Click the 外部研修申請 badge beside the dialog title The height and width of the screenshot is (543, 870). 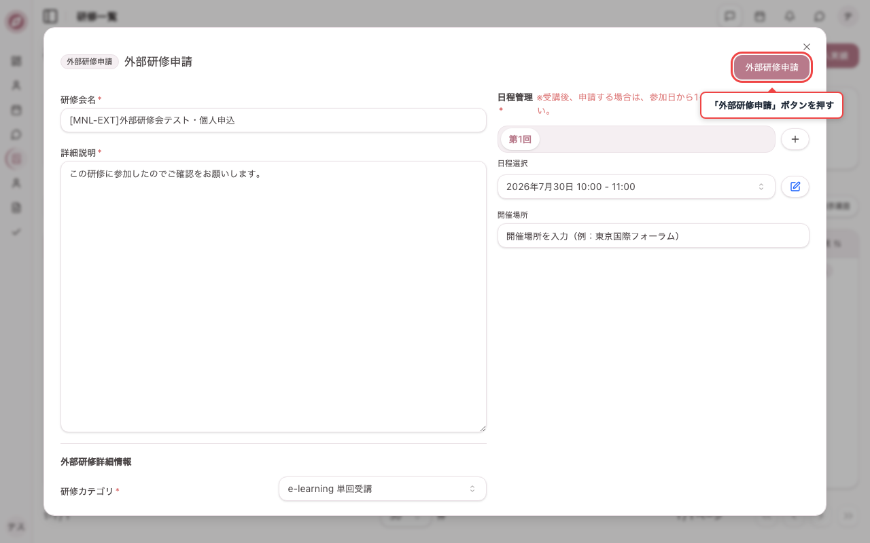tap(90, 62)
